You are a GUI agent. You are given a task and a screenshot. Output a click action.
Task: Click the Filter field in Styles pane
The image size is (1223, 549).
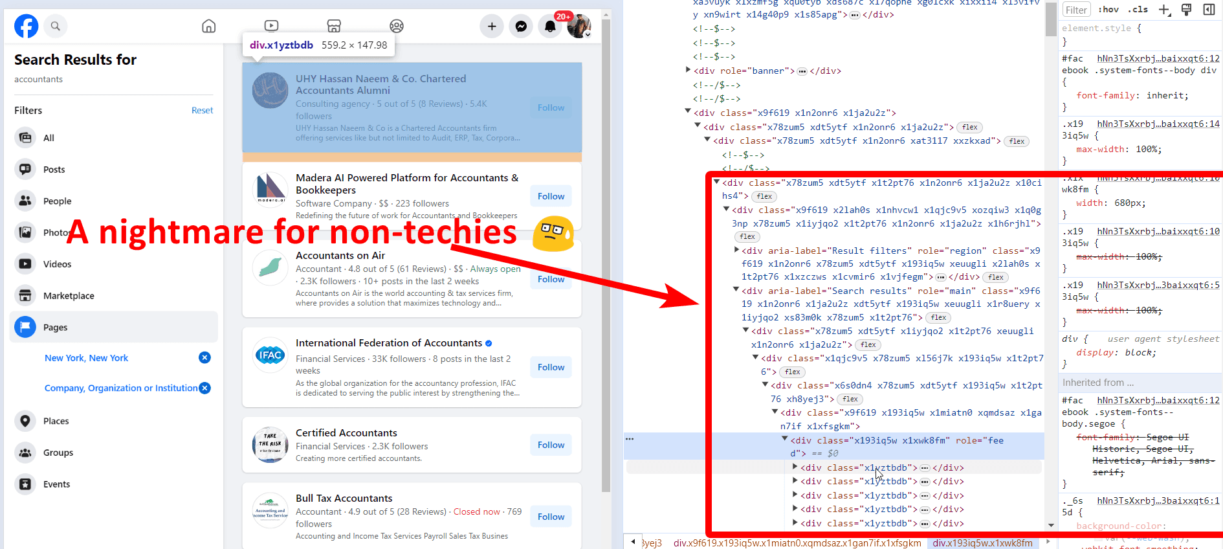point(1077,10)
